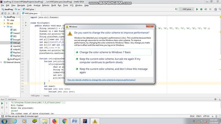Viewport: 221px width, 124px height.
Task: Open run configuration HillCipher dropdown
Action: [187, 9]
